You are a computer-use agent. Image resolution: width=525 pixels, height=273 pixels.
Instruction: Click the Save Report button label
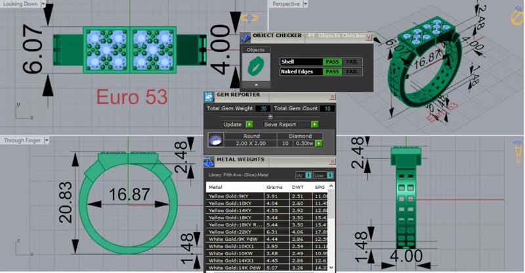pyautogui.click(x=280, y=124)
